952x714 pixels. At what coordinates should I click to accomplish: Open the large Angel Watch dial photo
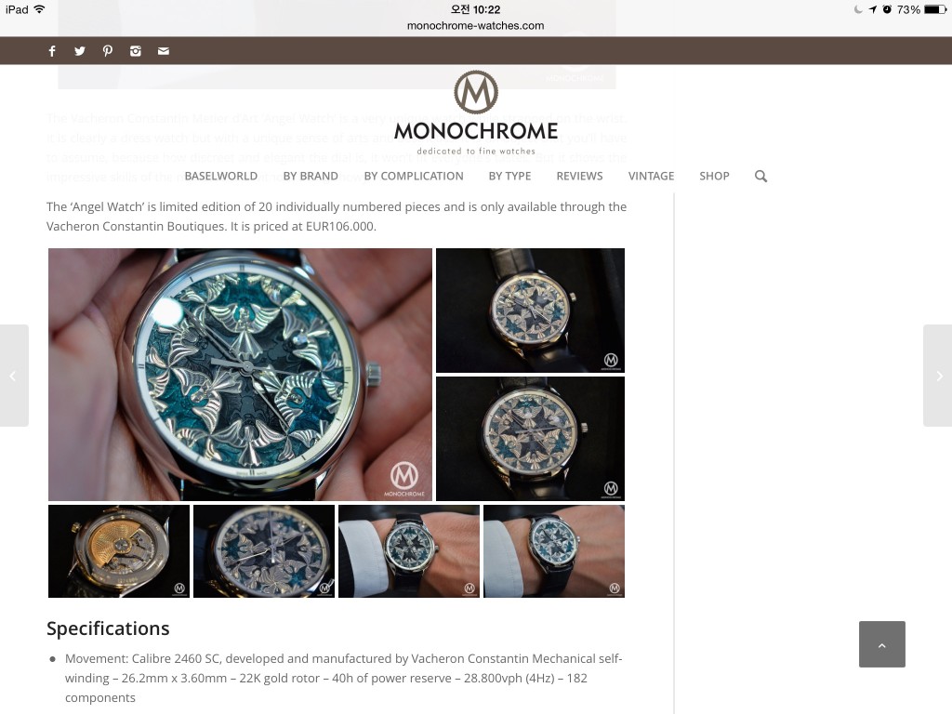pos(240,375)
